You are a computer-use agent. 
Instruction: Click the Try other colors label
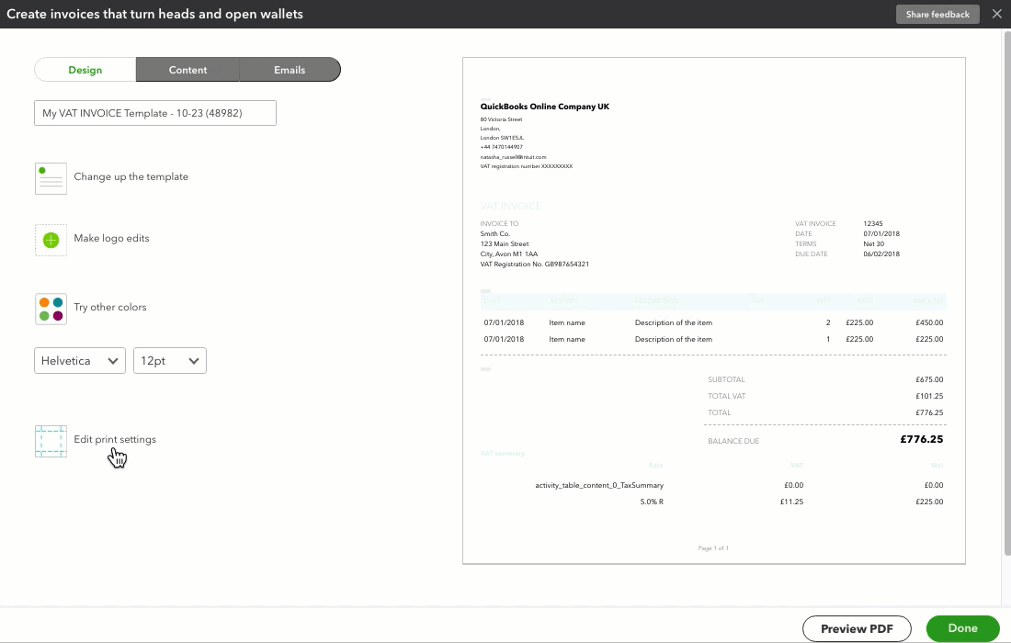(110, 308)
